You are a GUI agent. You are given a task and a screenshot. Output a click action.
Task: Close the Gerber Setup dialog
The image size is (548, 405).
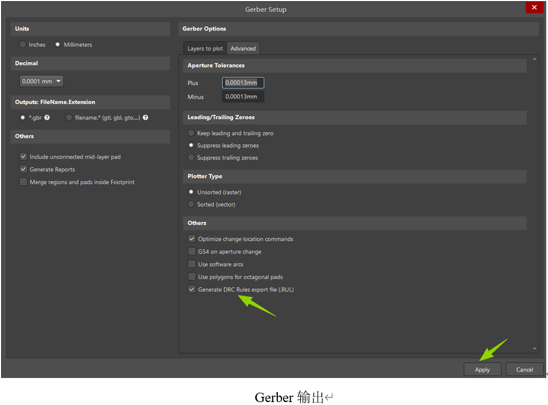click(x=534, y=8)
